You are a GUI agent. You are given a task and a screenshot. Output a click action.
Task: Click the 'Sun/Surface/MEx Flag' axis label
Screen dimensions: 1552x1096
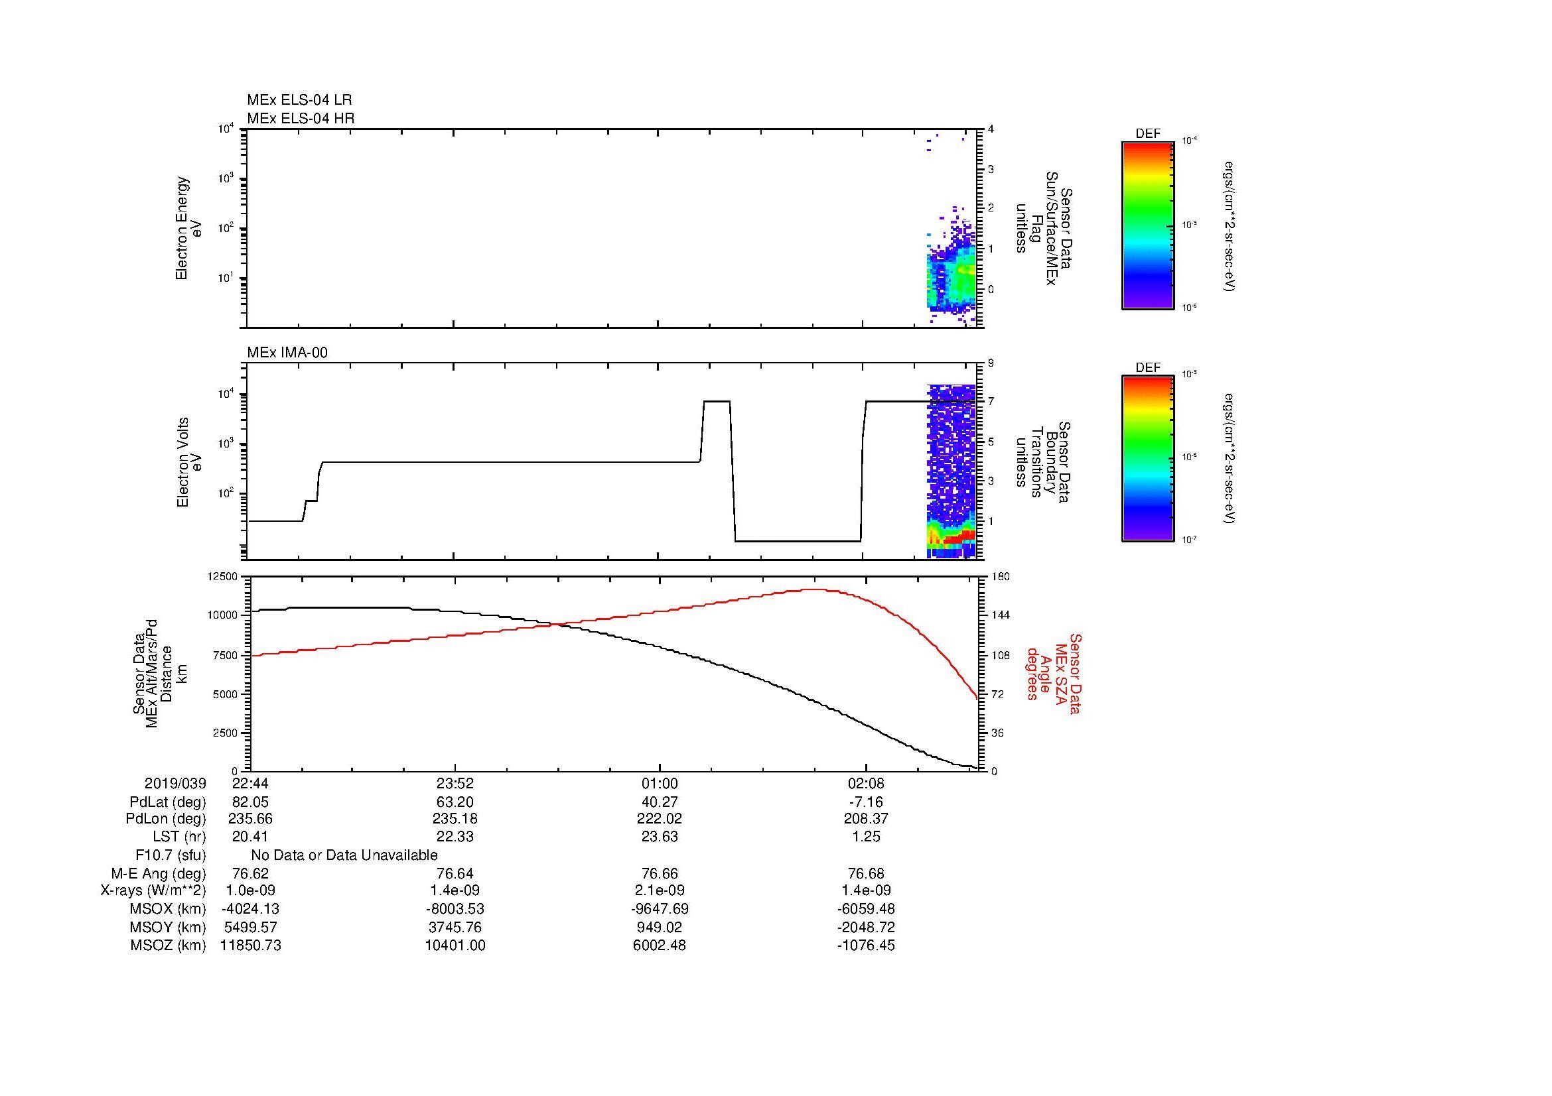(x=1044, y=228)
